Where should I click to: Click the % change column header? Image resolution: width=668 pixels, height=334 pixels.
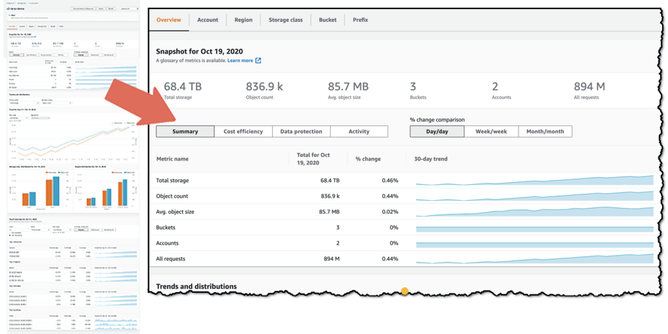coord(368,159)
